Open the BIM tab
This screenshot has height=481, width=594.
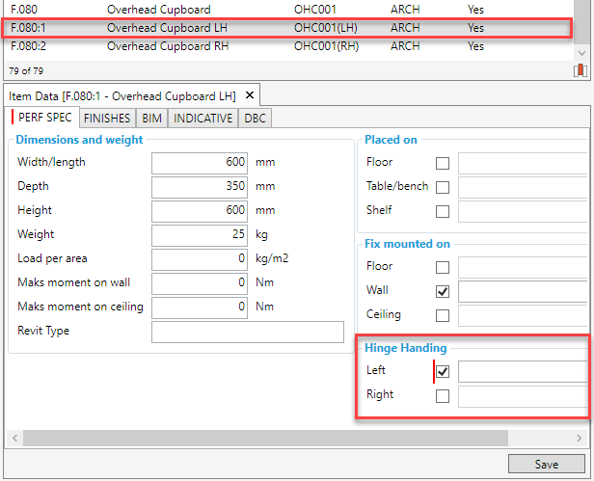(x=151, y=119)
